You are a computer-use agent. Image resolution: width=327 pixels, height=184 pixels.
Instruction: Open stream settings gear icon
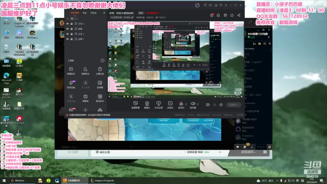[221, 105]
